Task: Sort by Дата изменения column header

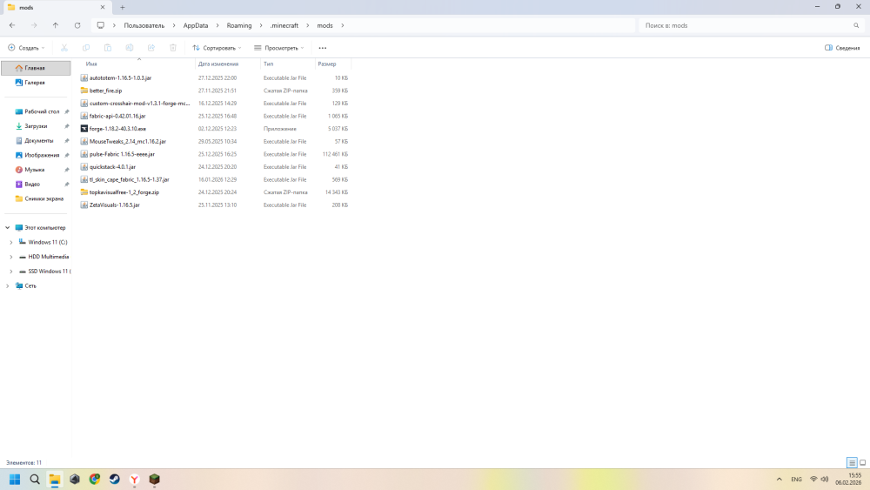Action: click(218, 64)
